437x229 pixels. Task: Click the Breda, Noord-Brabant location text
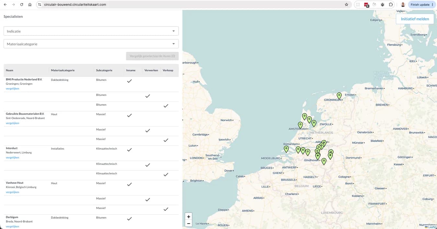19,222
